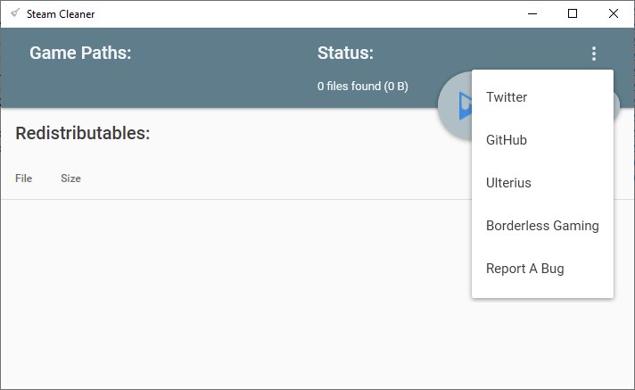Close the Steam Cleaner window
Screen dimensions: 635x390
click(614, 13)
